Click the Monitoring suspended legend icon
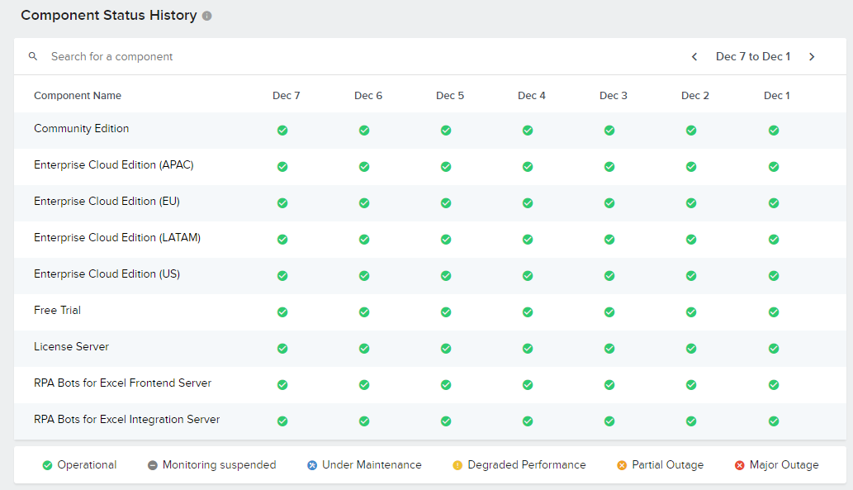The image size is (853, 490). point(152,465)
